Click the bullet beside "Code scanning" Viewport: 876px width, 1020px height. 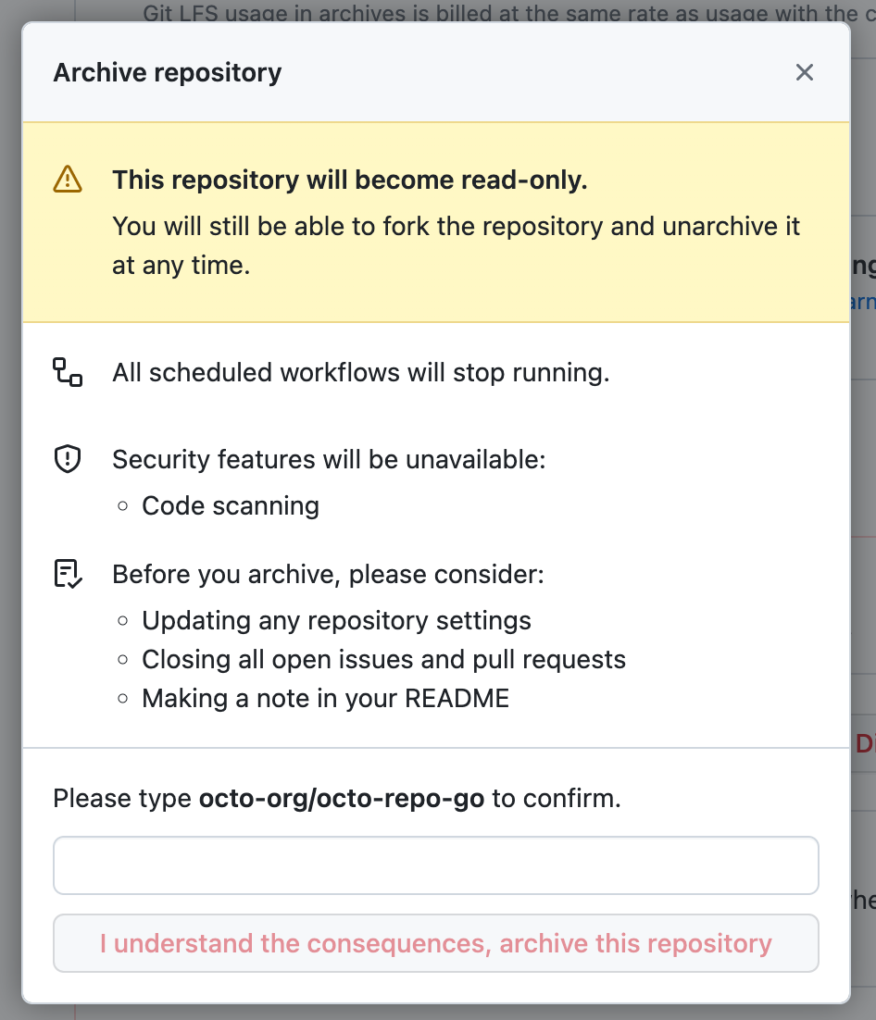coord(123,505)
